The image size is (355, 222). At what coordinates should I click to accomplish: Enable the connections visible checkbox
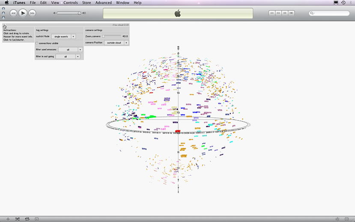pos(37,43)
